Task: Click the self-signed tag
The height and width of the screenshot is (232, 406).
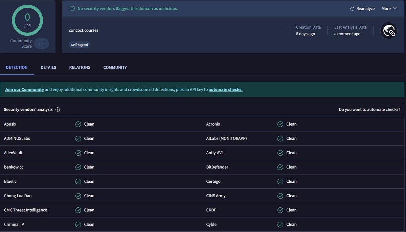Action: (80, 45)
